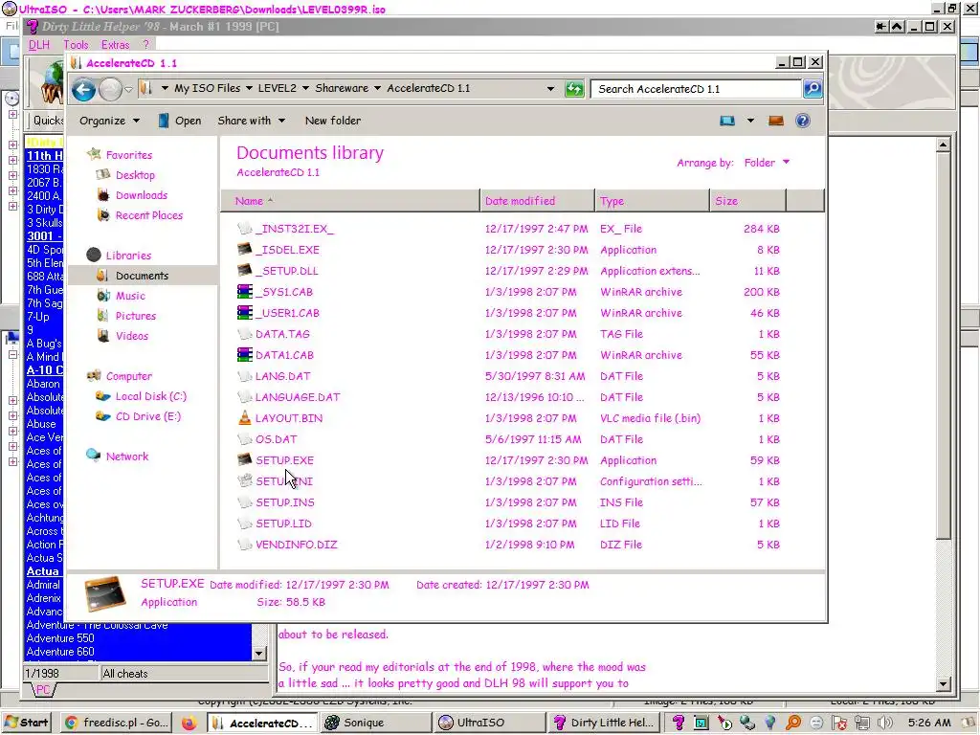Click the SETUP.EXE file icon in list
The image size is (980, 735).
tap(245, 460)
